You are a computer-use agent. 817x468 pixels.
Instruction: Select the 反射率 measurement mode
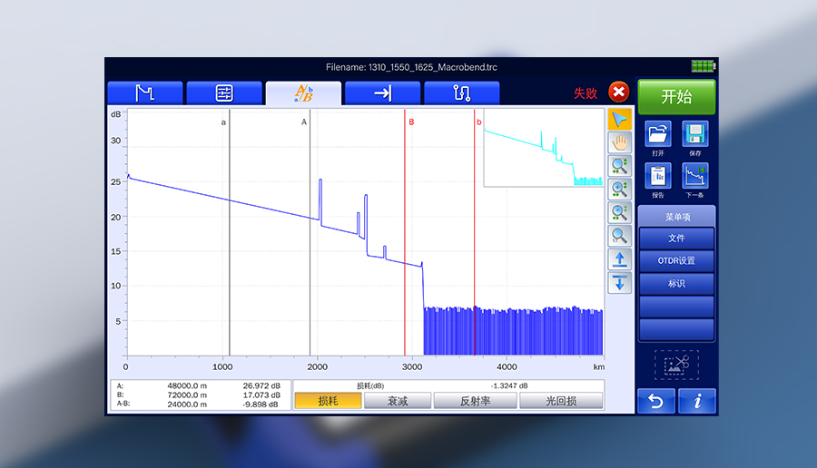click(475, 401)
